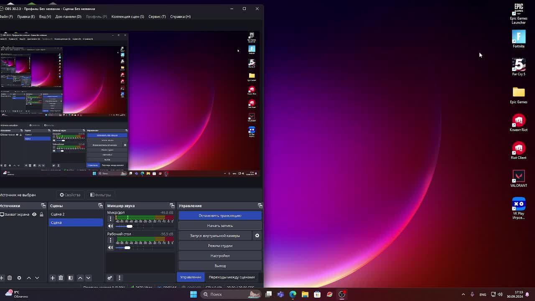
Task: Add a new scene with plus icon
Action: [x=53, y=278]
